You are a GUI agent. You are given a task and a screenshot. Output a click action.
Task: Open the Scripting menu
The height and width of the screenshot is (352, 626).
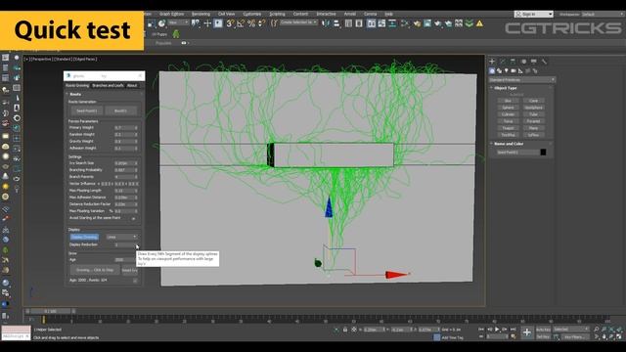pyautogui.click(x=277, y=14)
